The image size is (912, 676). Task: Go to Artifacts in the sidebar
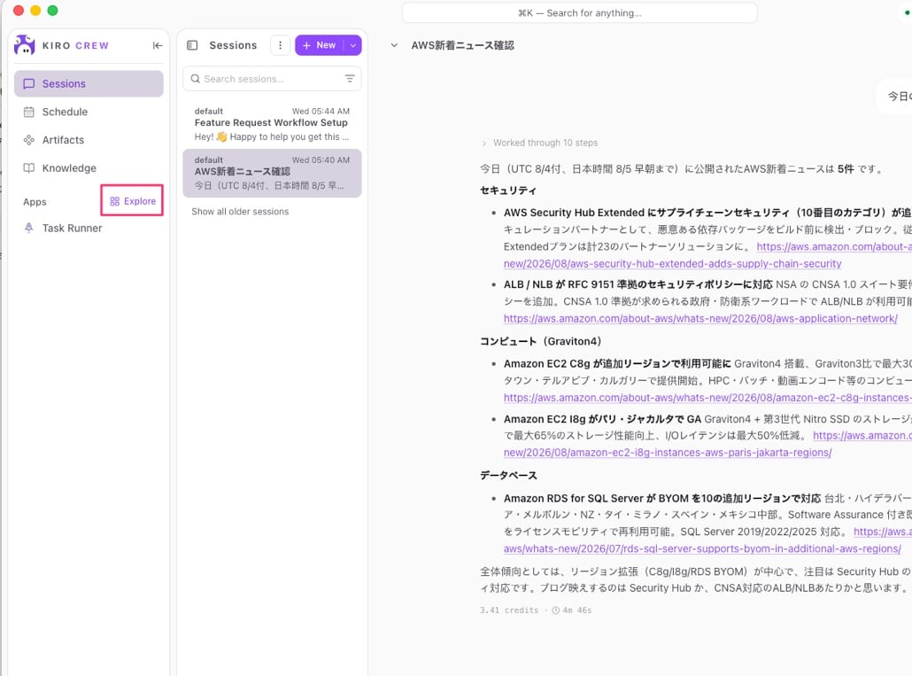click(x=89, y=140)
